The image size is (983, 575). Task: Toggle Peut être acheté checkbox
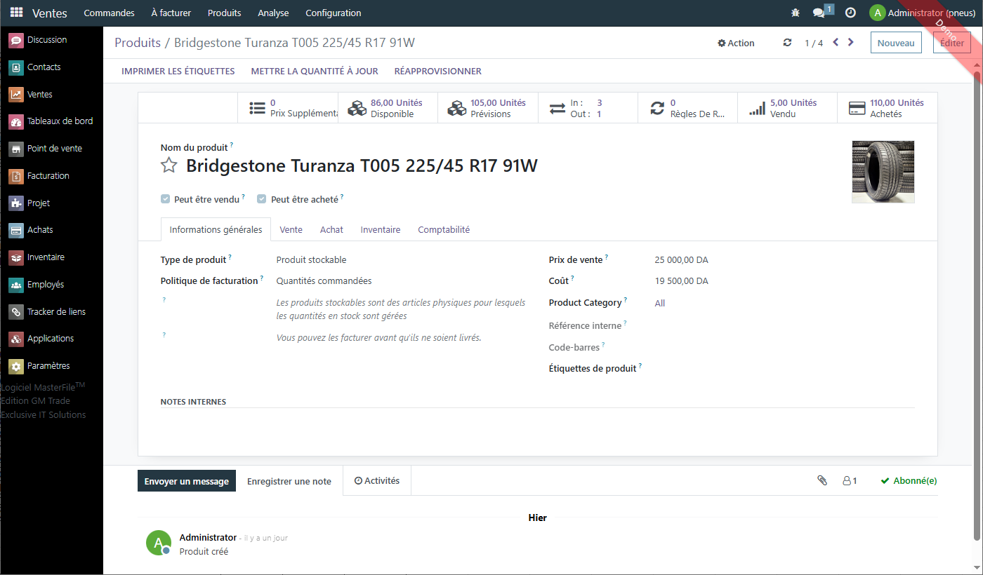point(261,199)
